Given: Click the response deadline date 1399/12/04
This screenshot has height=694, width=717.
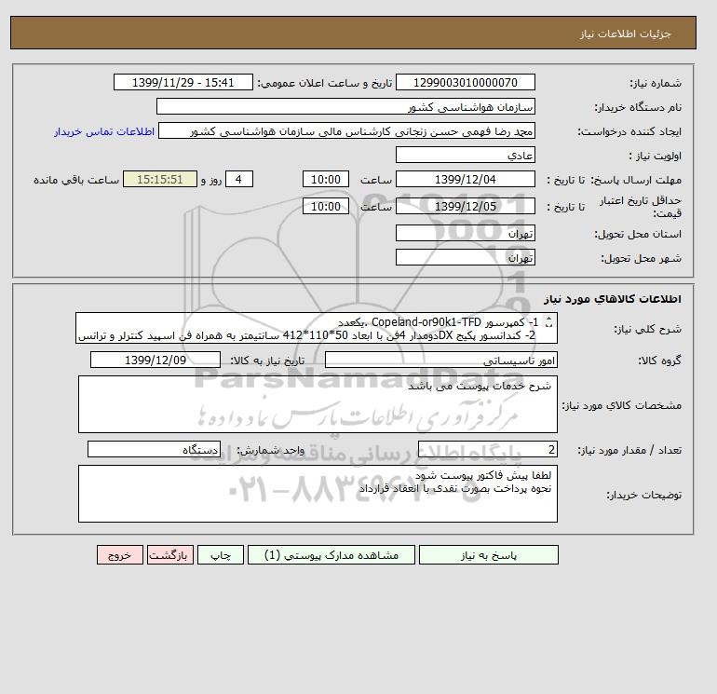Looking at the screenshot, I should [x=465, y=180].
